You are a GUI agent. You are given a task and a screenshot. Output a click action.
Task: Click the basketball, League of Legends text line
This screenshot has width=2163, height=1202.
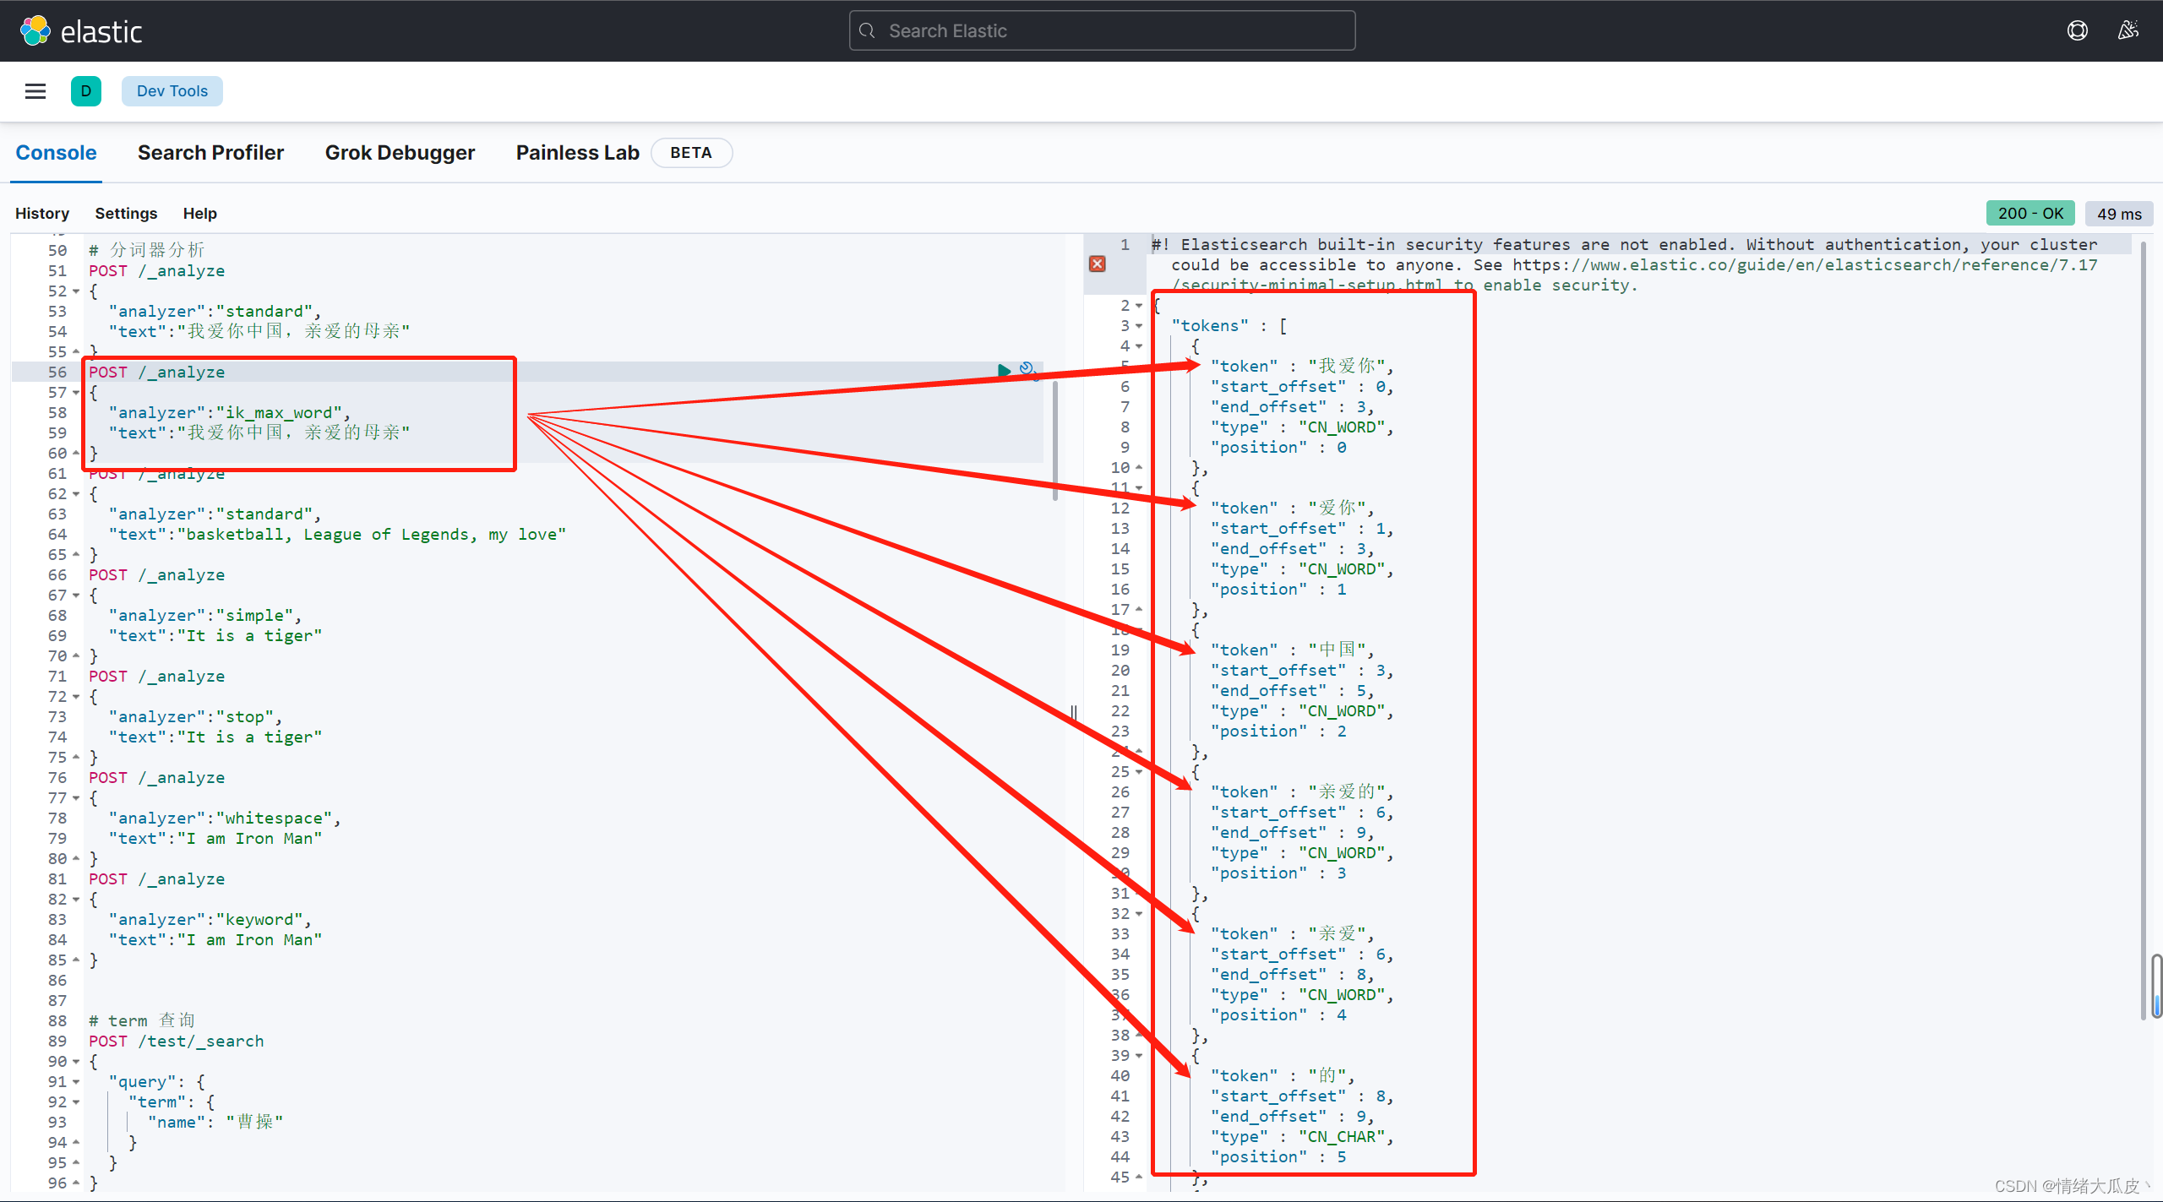click(337, 535)
